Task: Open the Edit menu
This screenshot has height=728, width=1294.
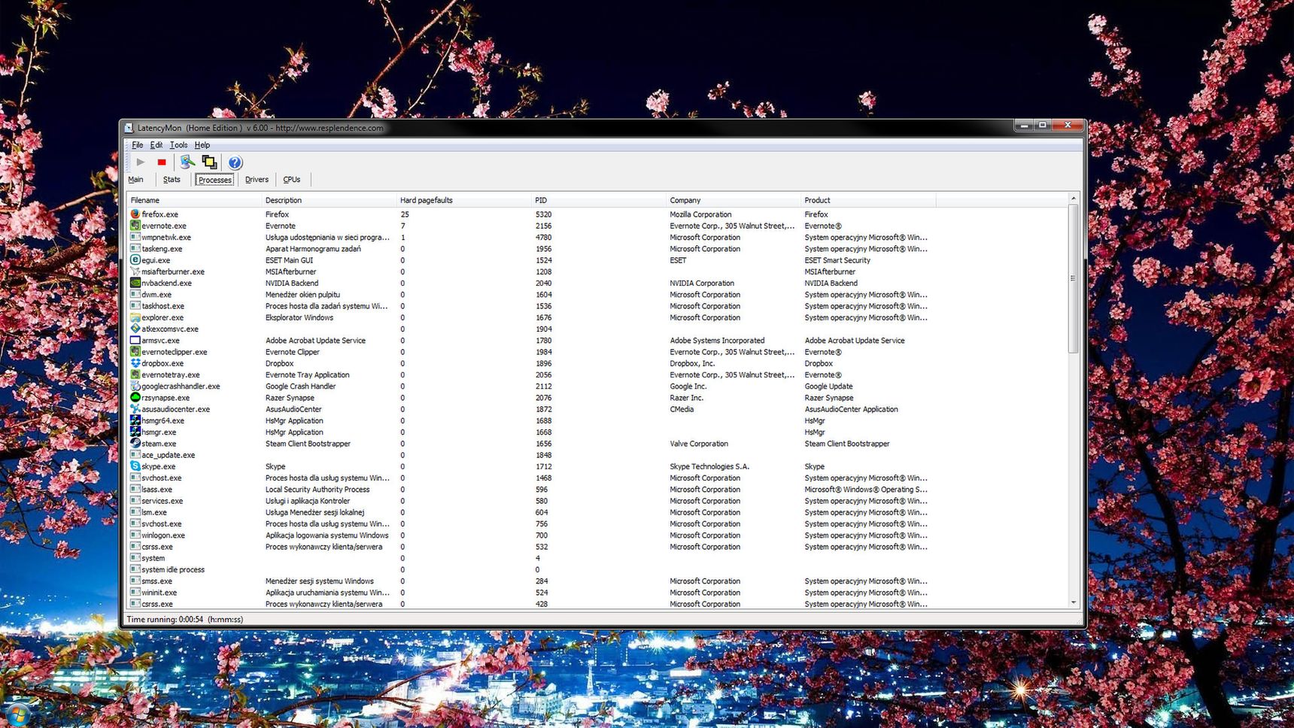Action: 156,145
